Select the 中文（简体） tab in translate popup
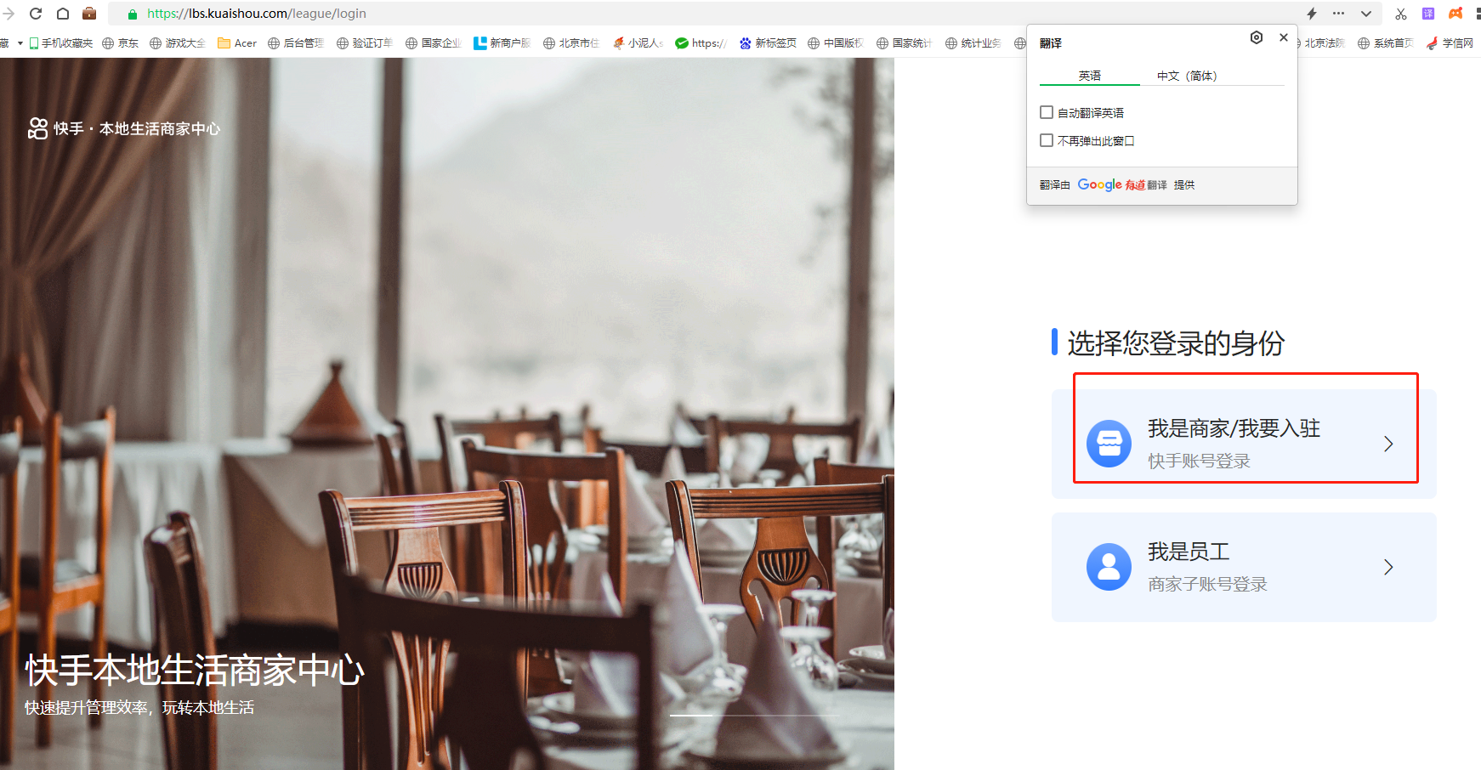The image size is (1481, 770). click(1187, 76)
